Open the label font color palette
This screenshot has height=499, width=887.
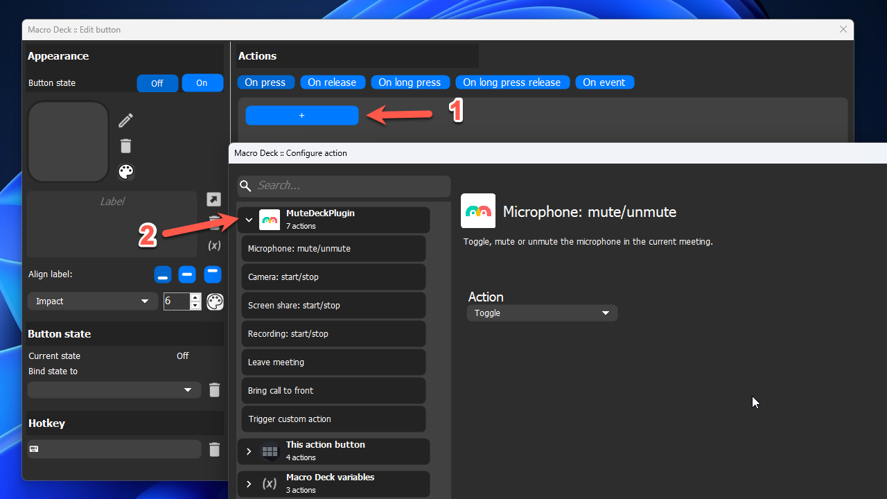[x=216, y=301]
